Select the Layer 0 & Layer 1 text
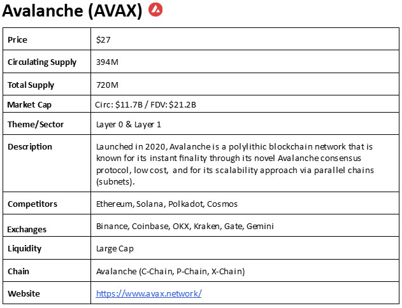 (129, 125)
